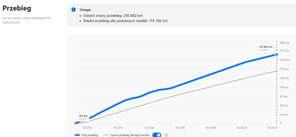Click the Typowy przebieg dla tego modelu label
296x137 pixels.
click(130, 135)
